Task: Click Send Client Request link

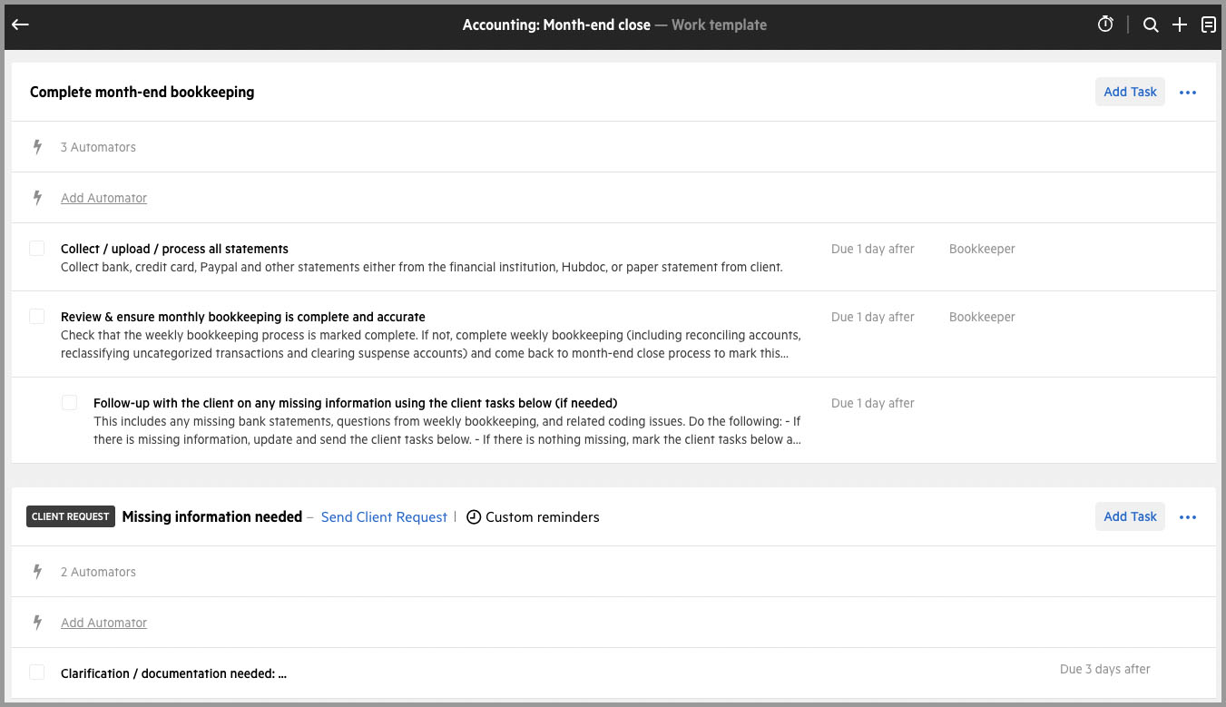Action: tap(384, 517)
